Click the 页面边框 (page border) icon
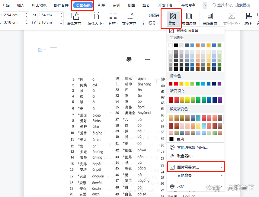259x197 pixels. tap(189, 19)
